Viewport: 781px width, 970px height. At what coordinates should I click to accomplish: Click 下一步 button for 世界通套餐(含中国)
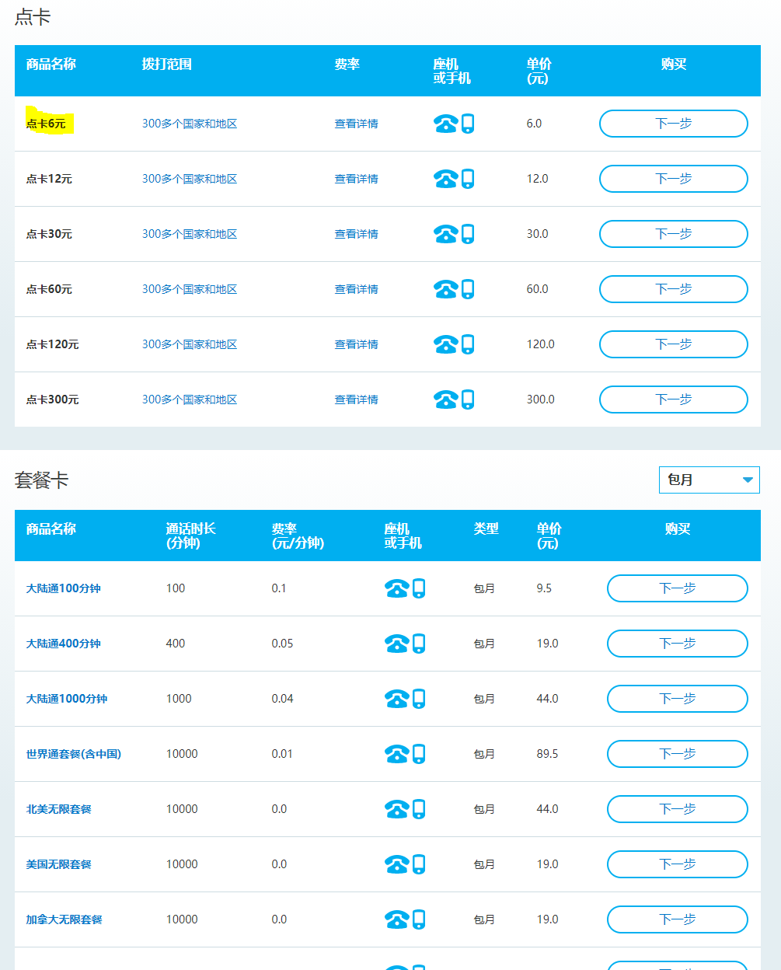677,754
